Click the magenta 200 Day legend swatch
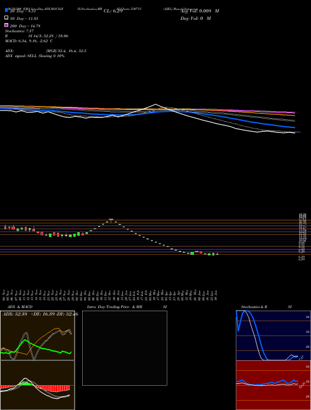Screen dimensions: 311x410 point(6,25)
